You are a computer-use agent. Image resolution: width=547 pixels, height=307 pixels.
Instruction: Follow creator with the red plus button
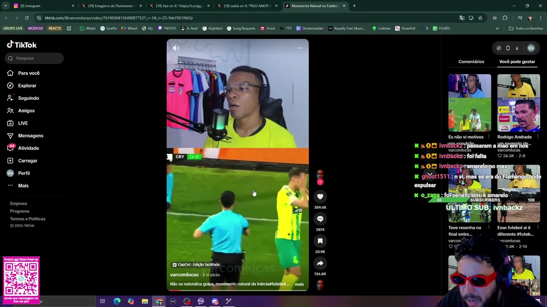click(320, 182)
